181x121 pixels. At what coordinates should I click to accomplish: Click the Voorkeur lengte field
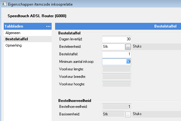[x=116, y=69]
